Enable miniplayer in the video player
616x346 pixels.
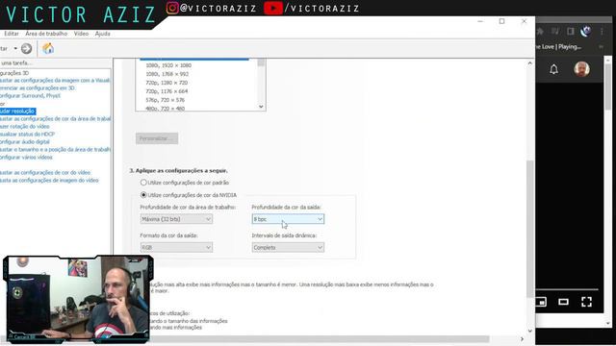click(x=541, y=302)
